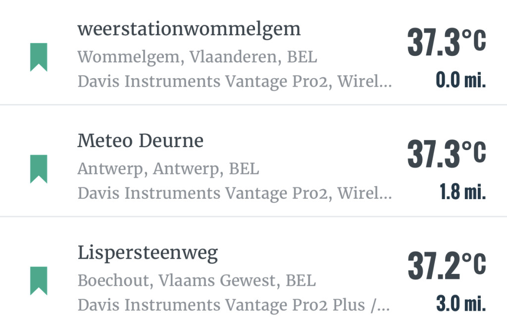This screenshot has width=507, height=326.
Task: Open the weerstationwommelgem station title
Action: point(189,29)
